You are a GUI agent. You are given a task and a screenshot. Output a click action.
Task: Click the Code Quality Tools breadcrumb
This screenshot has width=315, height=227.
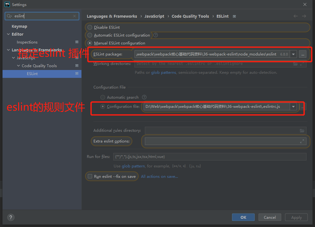tap(190, 16)
